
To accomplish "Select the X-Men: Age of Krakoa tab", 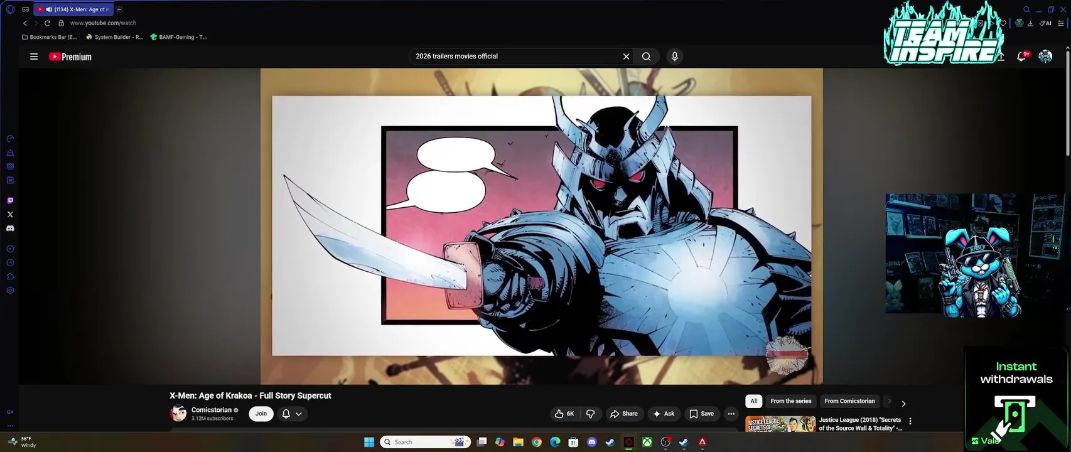I will pos(73,9).
